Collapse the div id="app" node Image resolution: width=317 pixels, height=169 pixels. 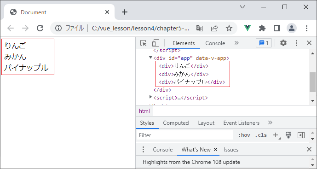(150, 58)
